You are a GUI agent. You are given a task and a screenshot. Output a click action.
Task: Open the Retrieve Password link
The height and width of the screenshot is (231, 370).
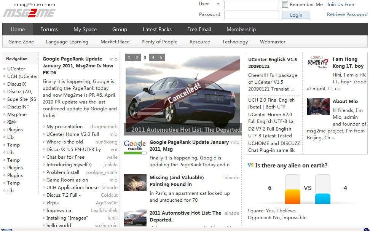[347, 14]
